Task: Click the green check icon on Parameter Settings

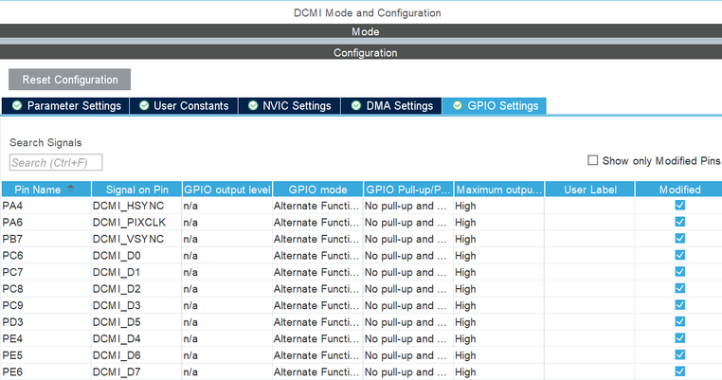Action: pos(17,105)
